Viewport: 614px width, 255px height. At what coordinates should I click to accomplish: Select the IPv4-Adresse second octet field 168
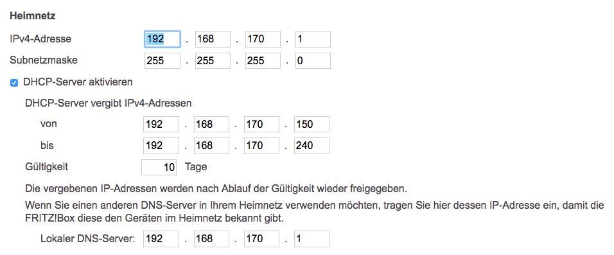(213, 39)
